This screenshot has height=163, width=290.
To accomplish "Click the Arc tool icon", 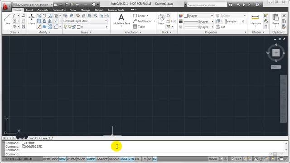I will pos(14,16).
